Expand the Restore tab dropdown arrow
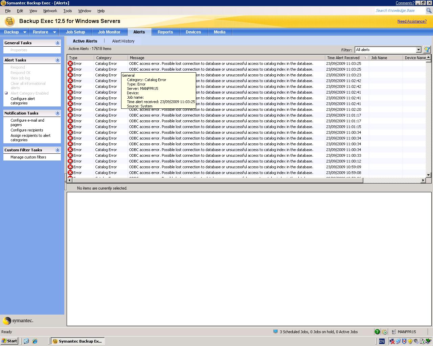 tap(54, 32)
